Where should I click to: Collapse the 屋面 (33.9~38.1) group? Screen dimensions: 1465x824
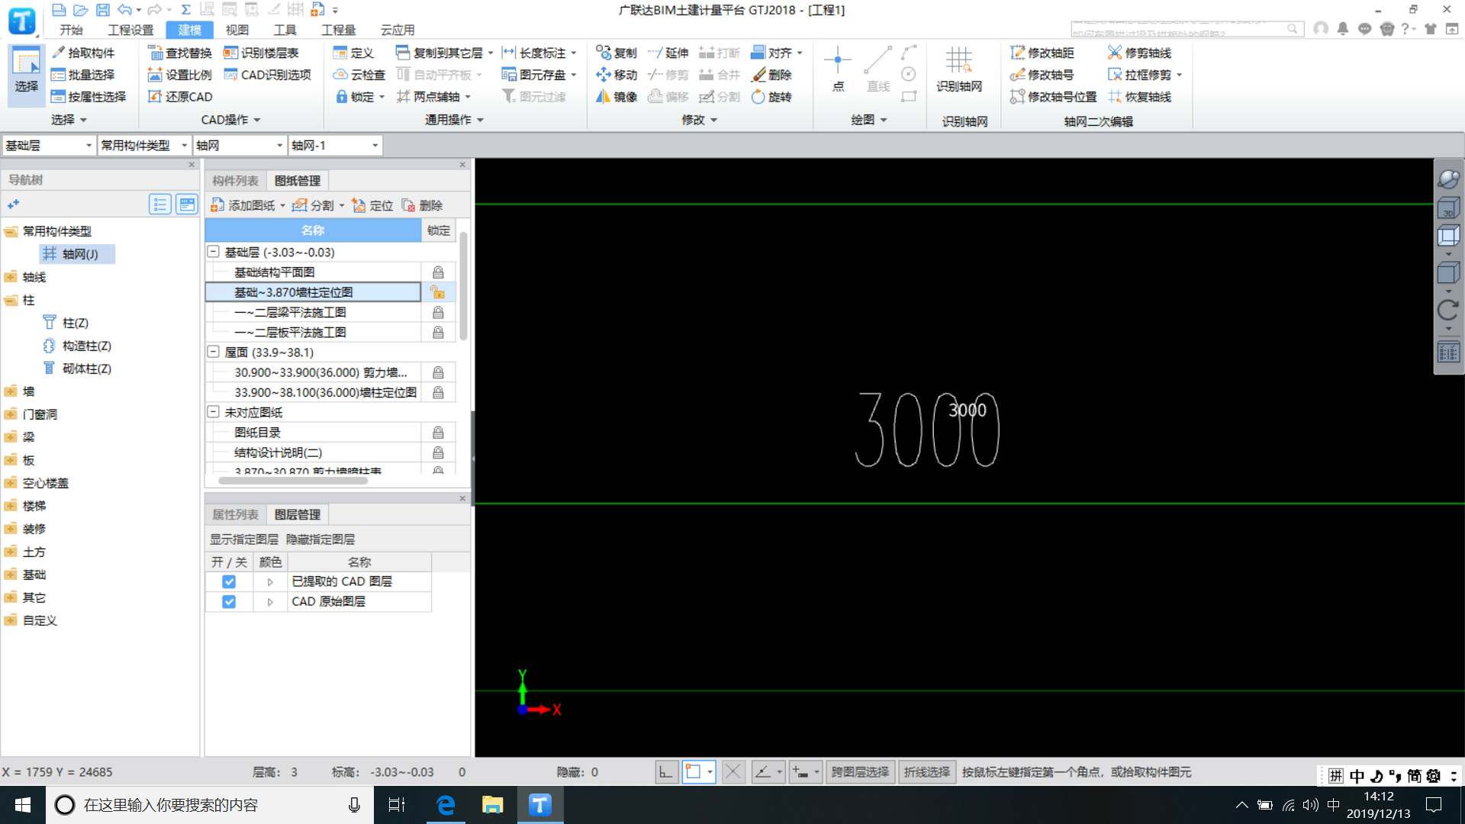(x=214, y=352)
